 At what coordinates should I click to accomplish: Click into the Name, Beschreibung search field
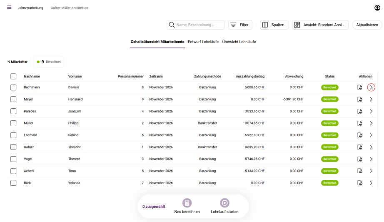pyautogui.click(x=195, y=25)
